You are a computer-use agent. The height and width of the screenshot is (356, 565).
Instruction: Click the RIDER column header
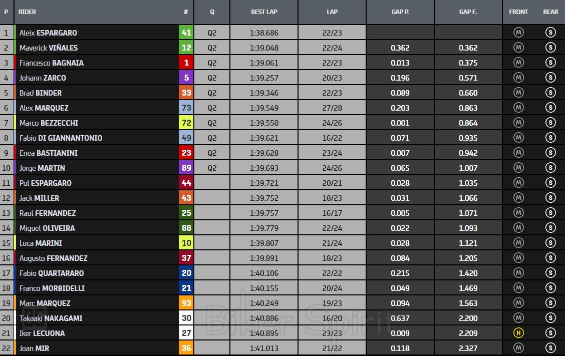(28, 12)
